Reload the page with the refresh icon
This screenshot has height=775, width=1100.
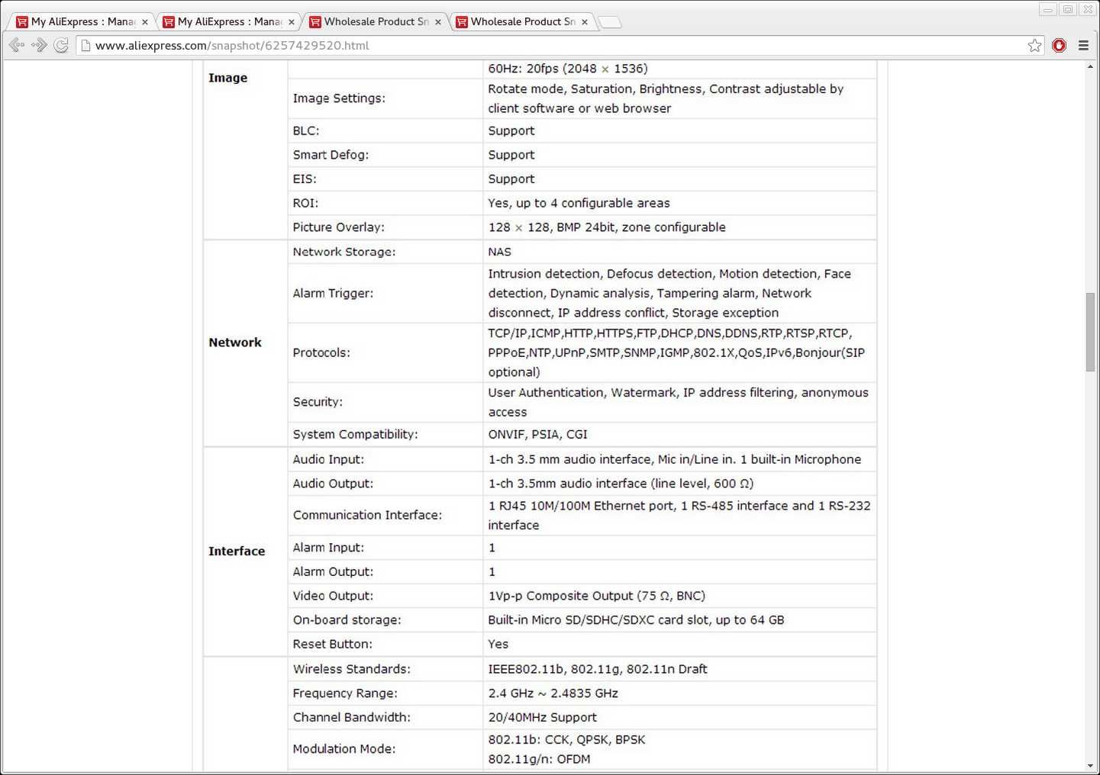61,46
